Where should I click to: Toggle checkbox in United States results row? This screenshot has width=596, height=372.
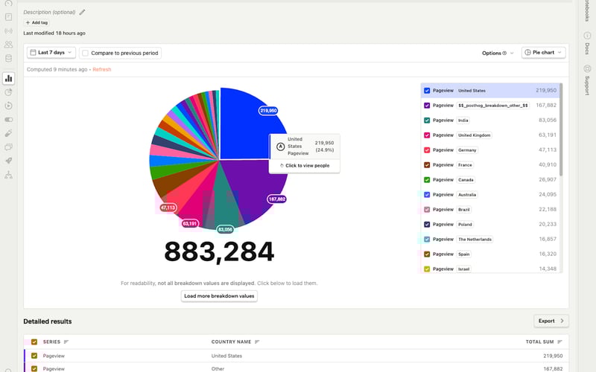click(34, 356)
